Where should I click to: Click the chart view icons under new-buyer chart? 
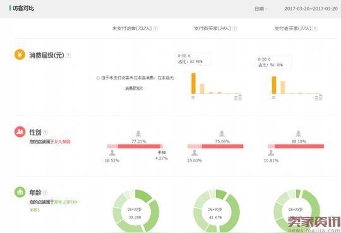coord(238,98)
